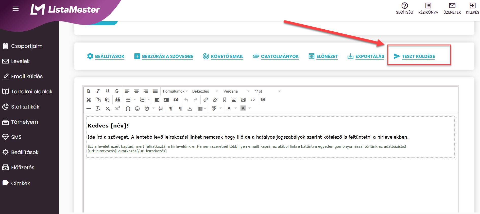Screen dimensions: 480x214
Task: Expand the Verdana font dropdown
Action: (236, 91)
